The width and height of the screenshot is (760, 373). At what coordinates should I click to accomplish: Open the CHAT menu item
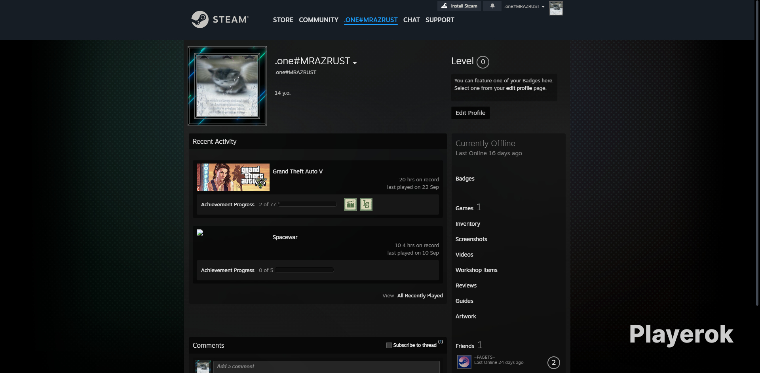click(412, 20)
